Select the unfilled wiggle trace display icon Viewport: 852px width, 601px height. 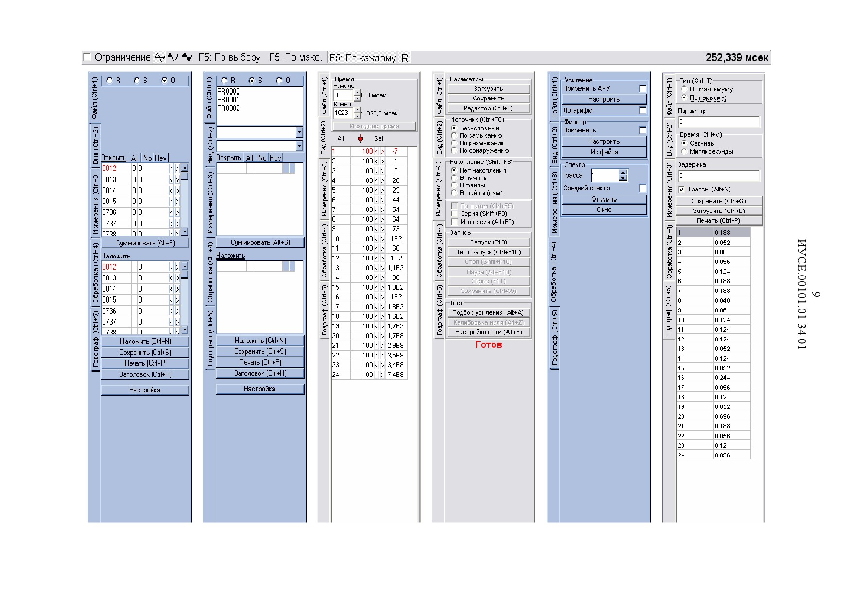tap(160, 57)
